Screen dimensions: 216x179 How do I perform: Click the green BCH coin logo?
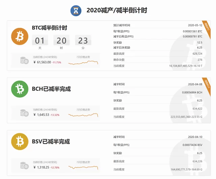tap(20, 89)
